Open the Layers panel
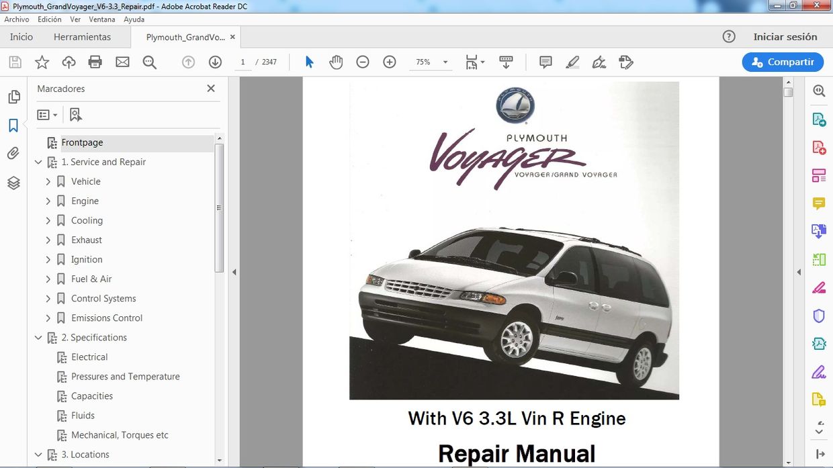 13,183
